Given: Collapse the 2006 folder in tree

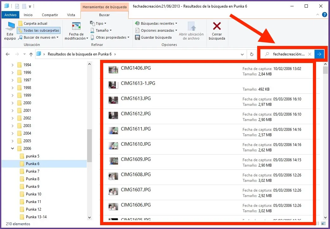Looking at the screenshot, I should click(x=13, y=149).
